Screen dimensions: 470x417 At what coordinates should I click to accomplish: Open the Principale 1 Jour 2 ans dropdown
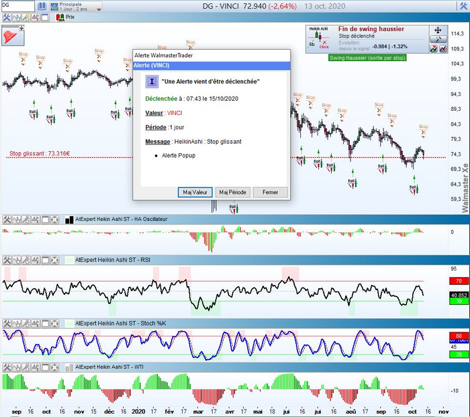point(76,6)
